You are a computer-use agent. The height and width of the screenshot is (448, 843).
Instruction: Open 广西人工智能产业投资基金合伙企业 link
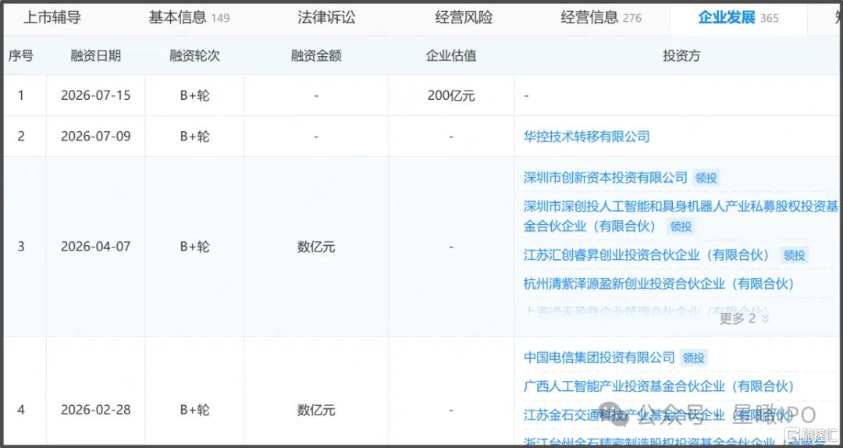(659, 386)
